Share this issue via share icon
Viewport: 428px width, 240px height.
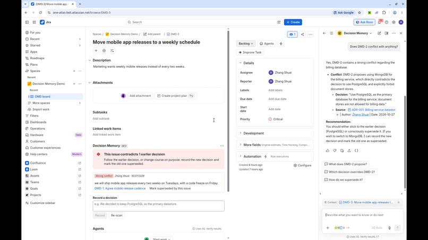coord(303,34)
